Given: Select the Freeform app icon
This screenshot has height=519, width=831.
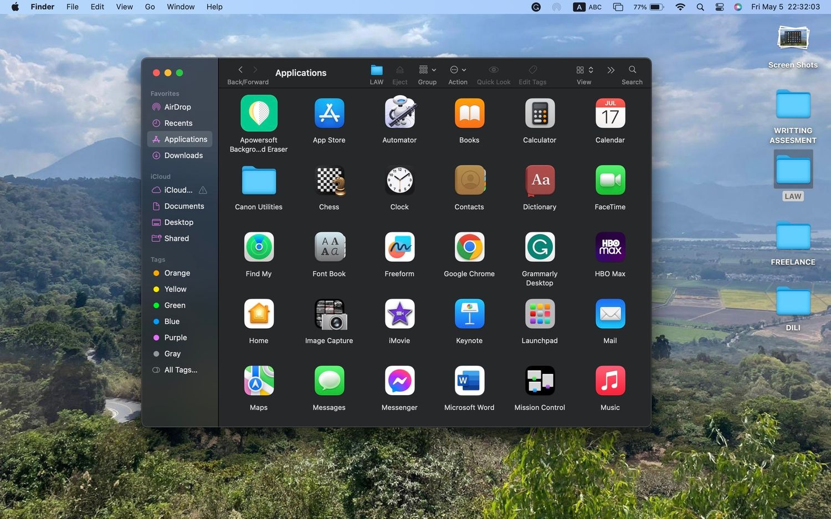Looking at the screenshot, I should pyautogui.click(x=399, y=247).
